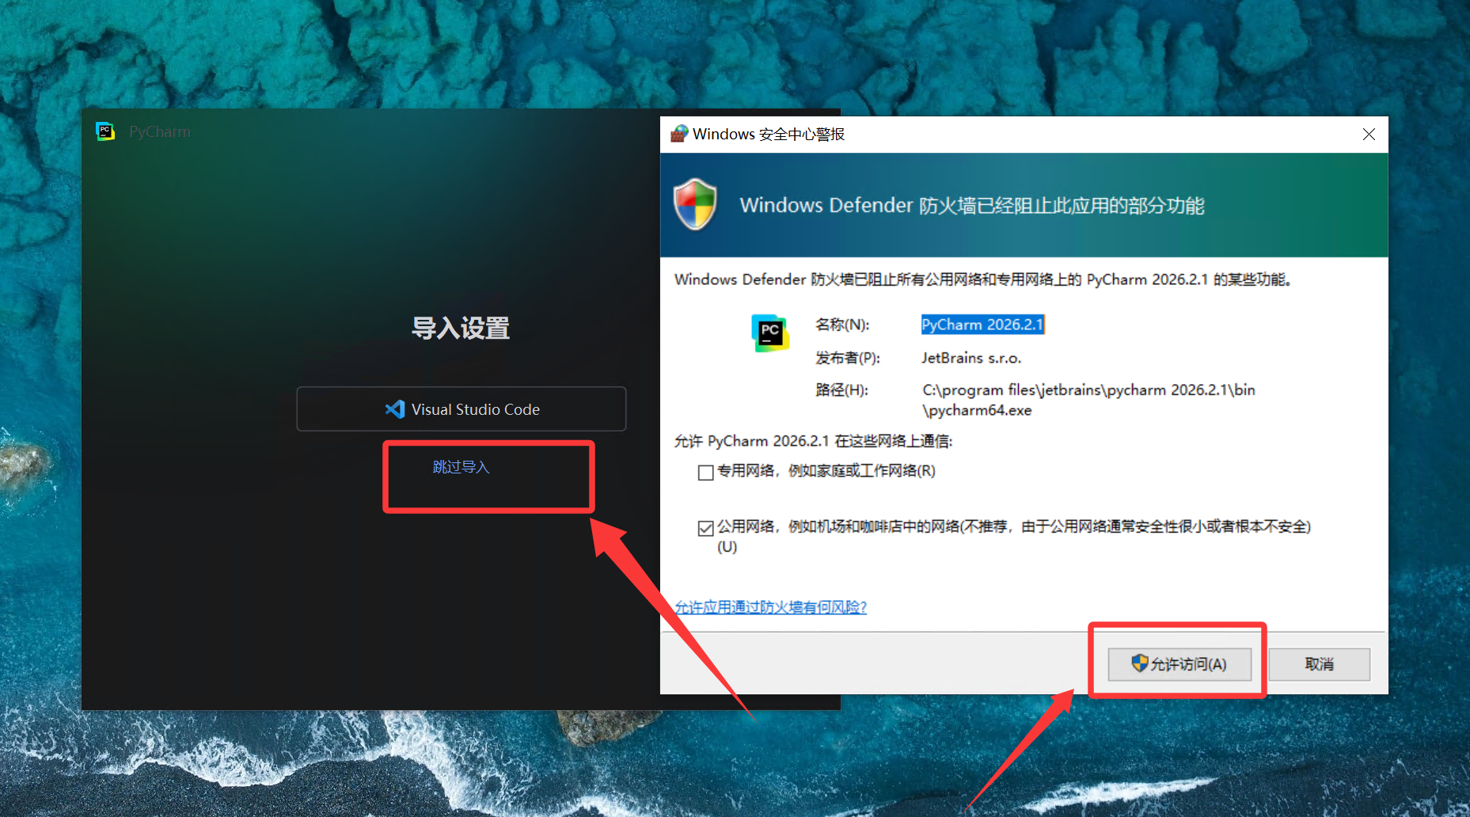
Task: Click the PyCharm logo in the title bar
Action: coord(105,131)
